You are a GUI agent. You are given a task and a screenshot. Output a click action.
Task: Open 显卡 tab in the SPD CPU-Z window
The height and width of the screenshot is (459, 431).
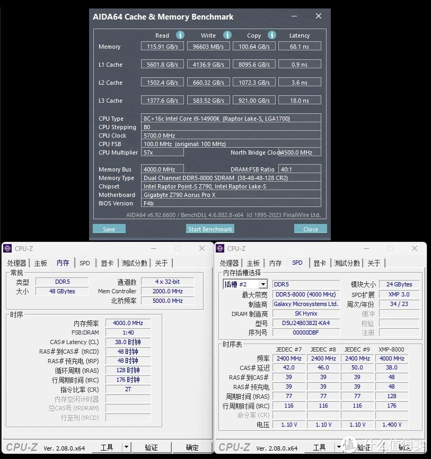[x=319, y=263]
